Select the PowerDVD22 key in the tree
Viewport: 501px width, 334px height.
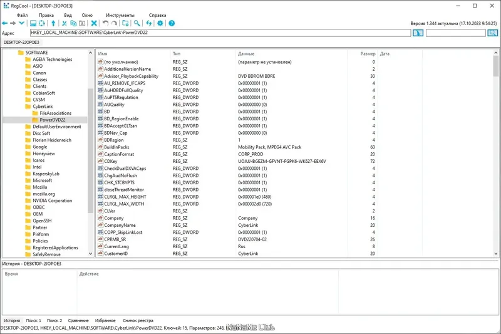tap(53, 120)
